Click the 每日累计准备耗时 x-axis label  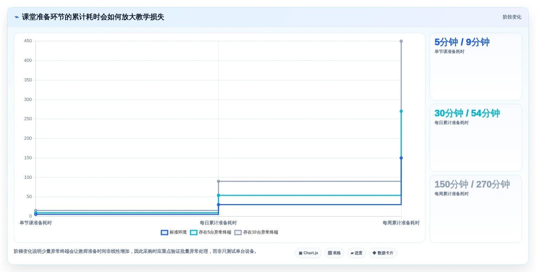point(218,223)
